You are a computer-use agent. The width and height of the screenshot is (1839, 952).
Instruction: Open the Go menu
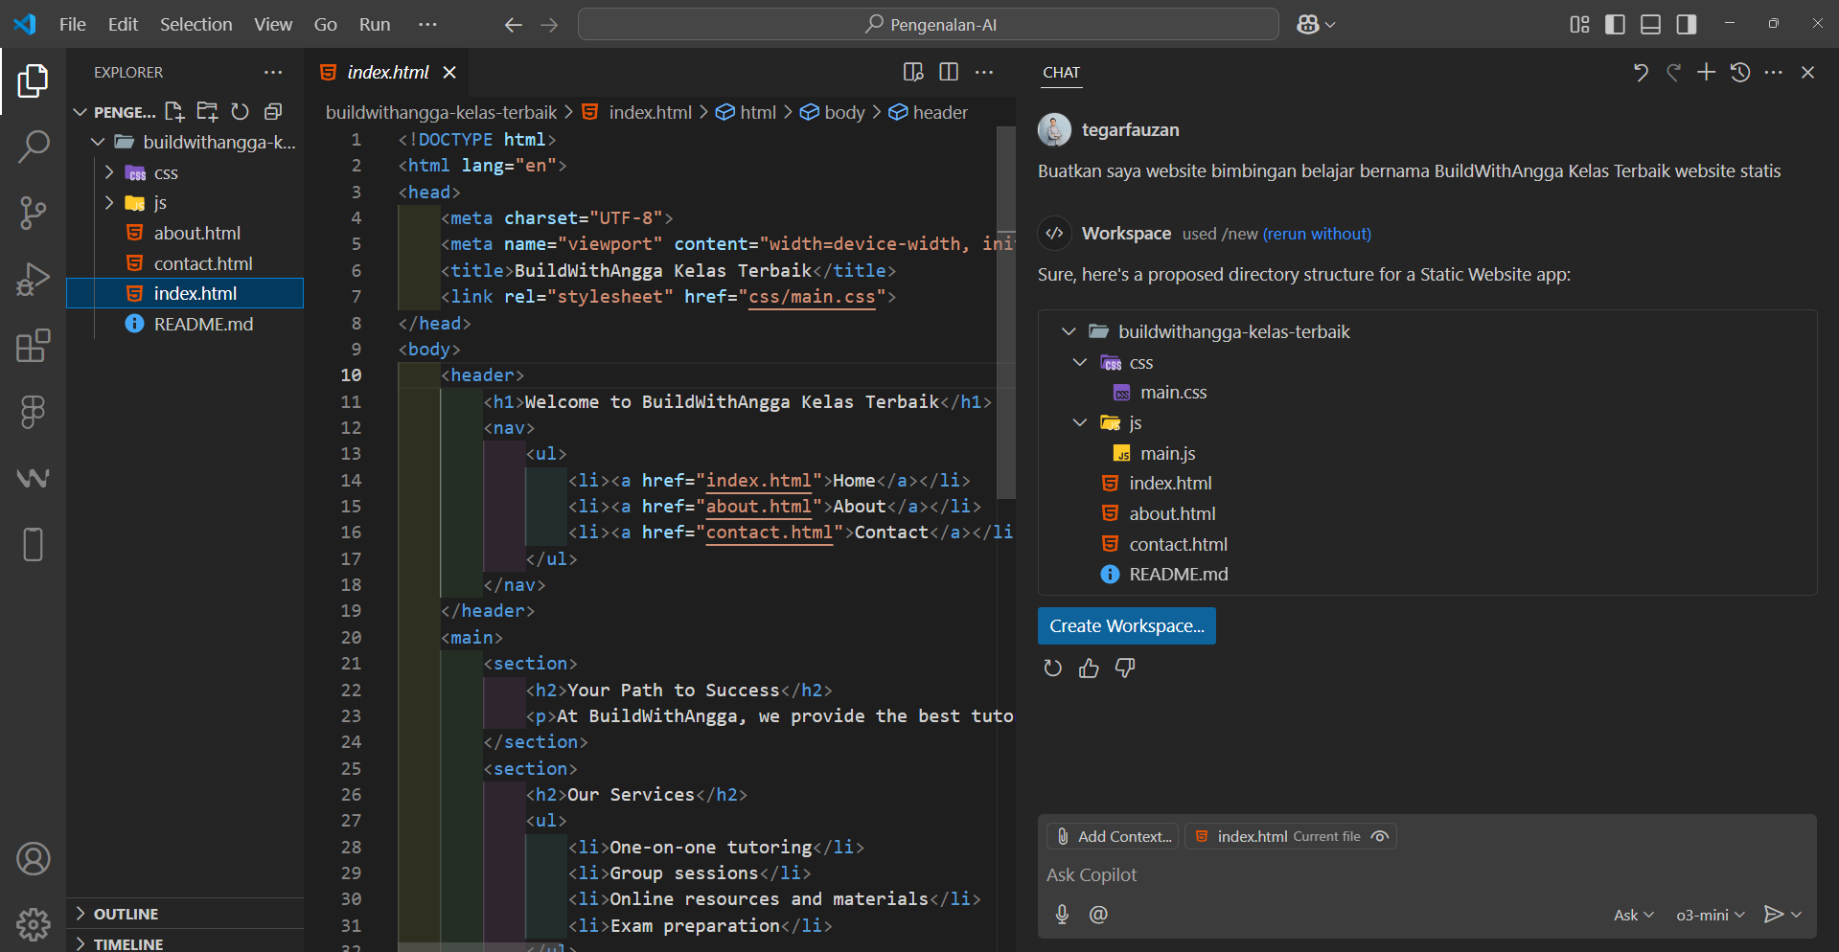pos(326,24)
